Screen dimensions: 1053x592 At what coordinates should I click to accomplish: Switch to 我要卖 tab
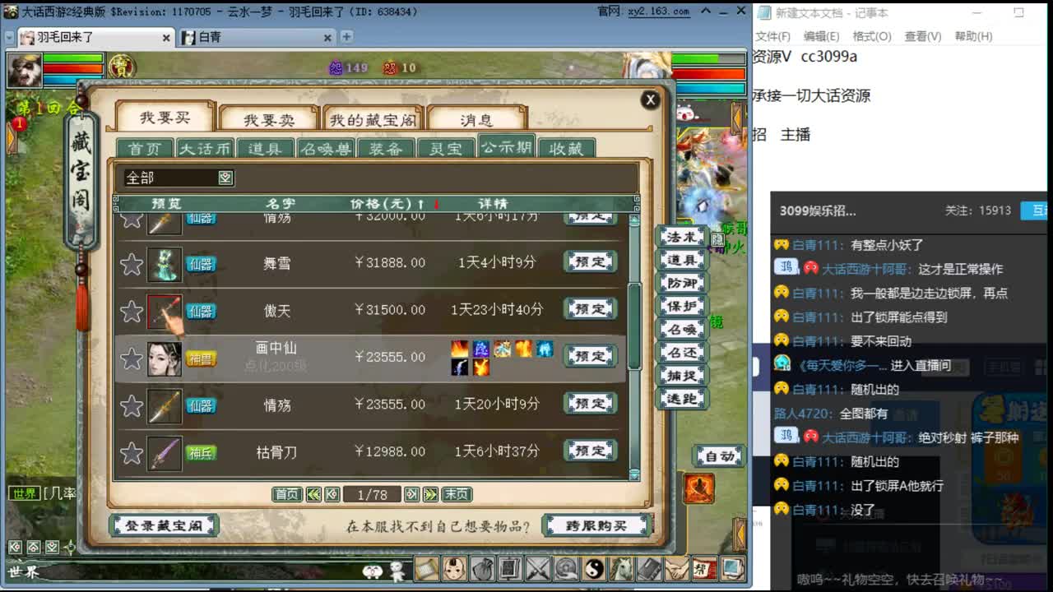(x=269, y=120)
